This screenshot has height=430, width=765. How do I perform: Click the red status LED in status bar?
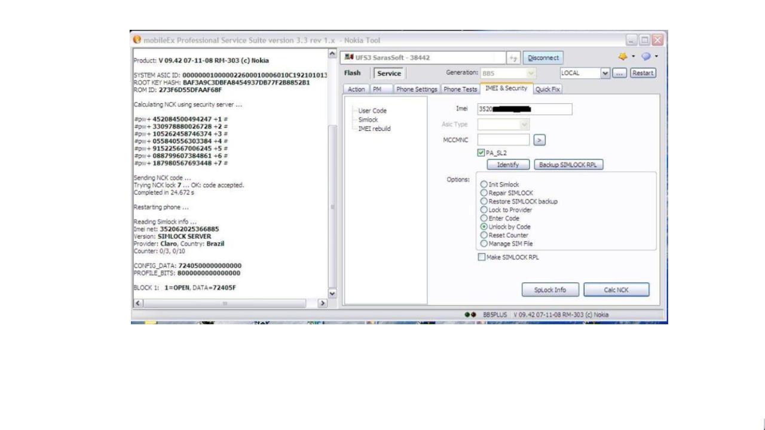click(472, 314)
